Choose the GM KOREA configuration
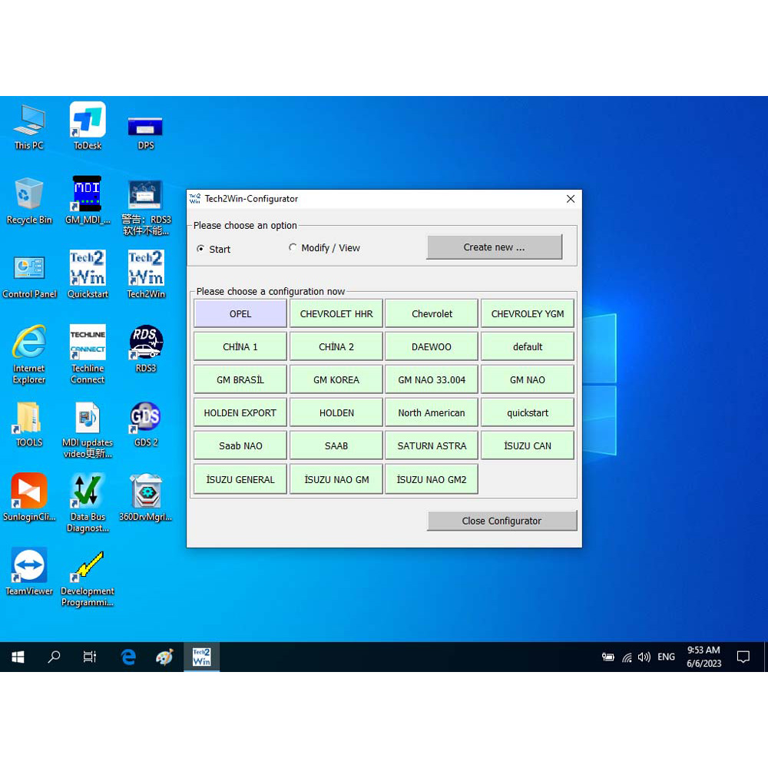This screenshot has height=768, width=768. (336, 379)
